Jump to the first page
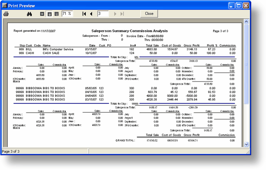This screenshot has width=266, height=170. click(x=84, y=14)
